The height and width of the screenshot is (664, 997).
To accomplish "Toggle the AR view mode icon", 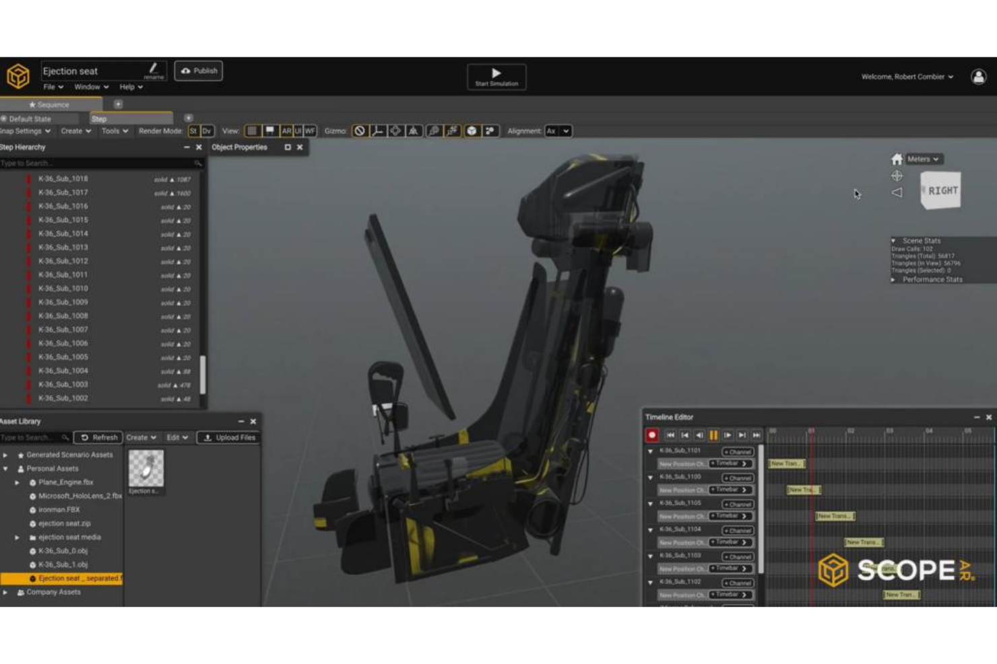I will click(x=286, y=131).
